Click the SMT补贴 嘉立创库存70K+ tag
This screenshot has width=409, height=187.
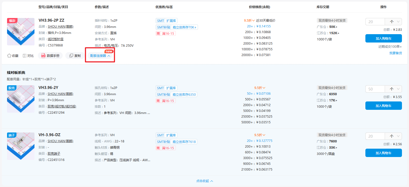coord(177,27)
